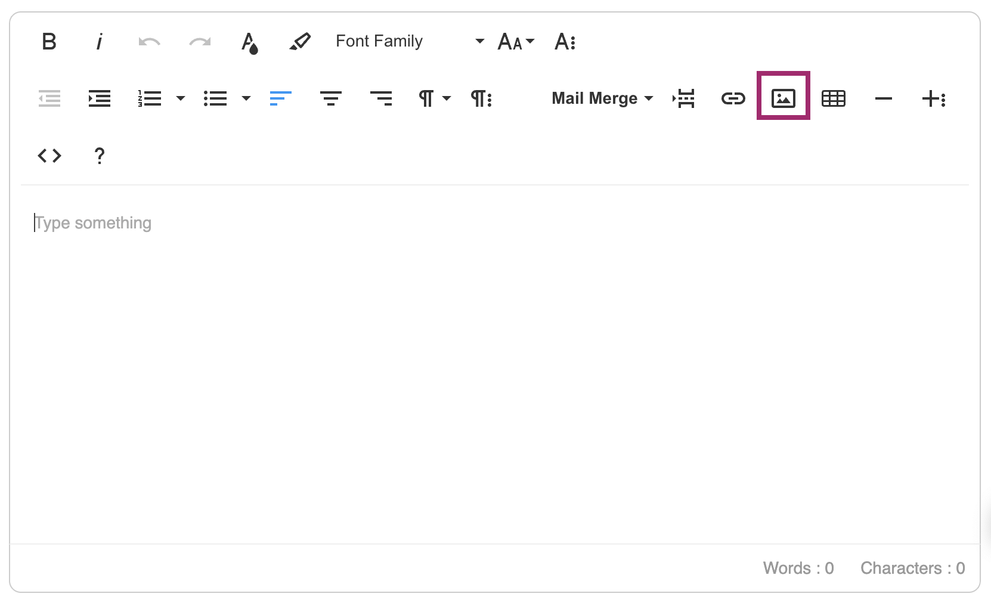Click the Words counter
991x606 pixels.
click(x=798, y=568)
